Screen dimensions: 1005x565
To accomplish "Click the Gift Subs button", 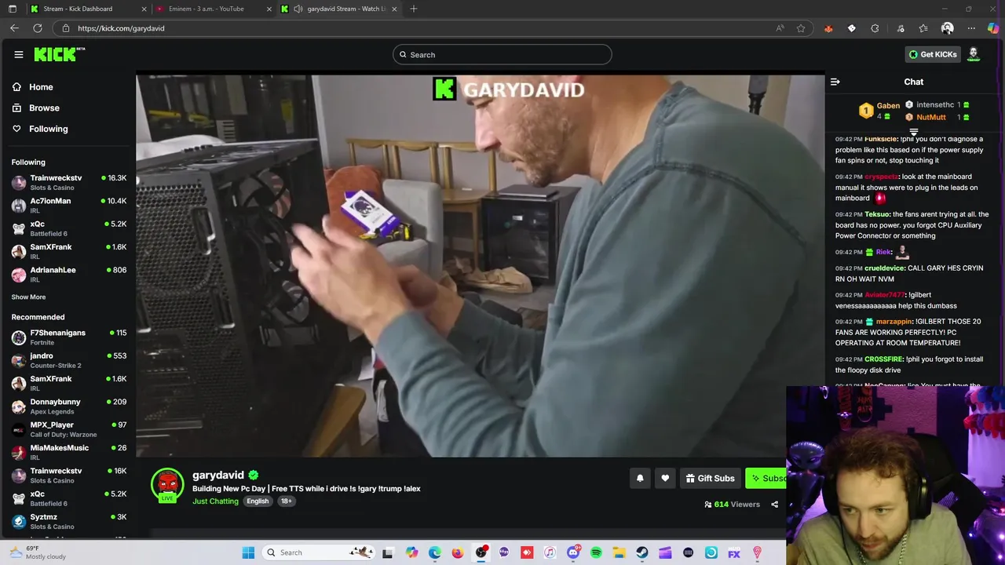I will 709,478.
